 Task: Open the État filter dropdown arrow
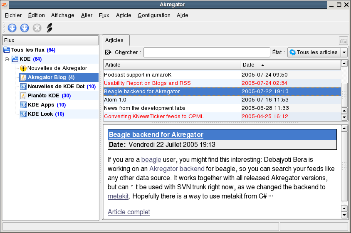(344, 52)
